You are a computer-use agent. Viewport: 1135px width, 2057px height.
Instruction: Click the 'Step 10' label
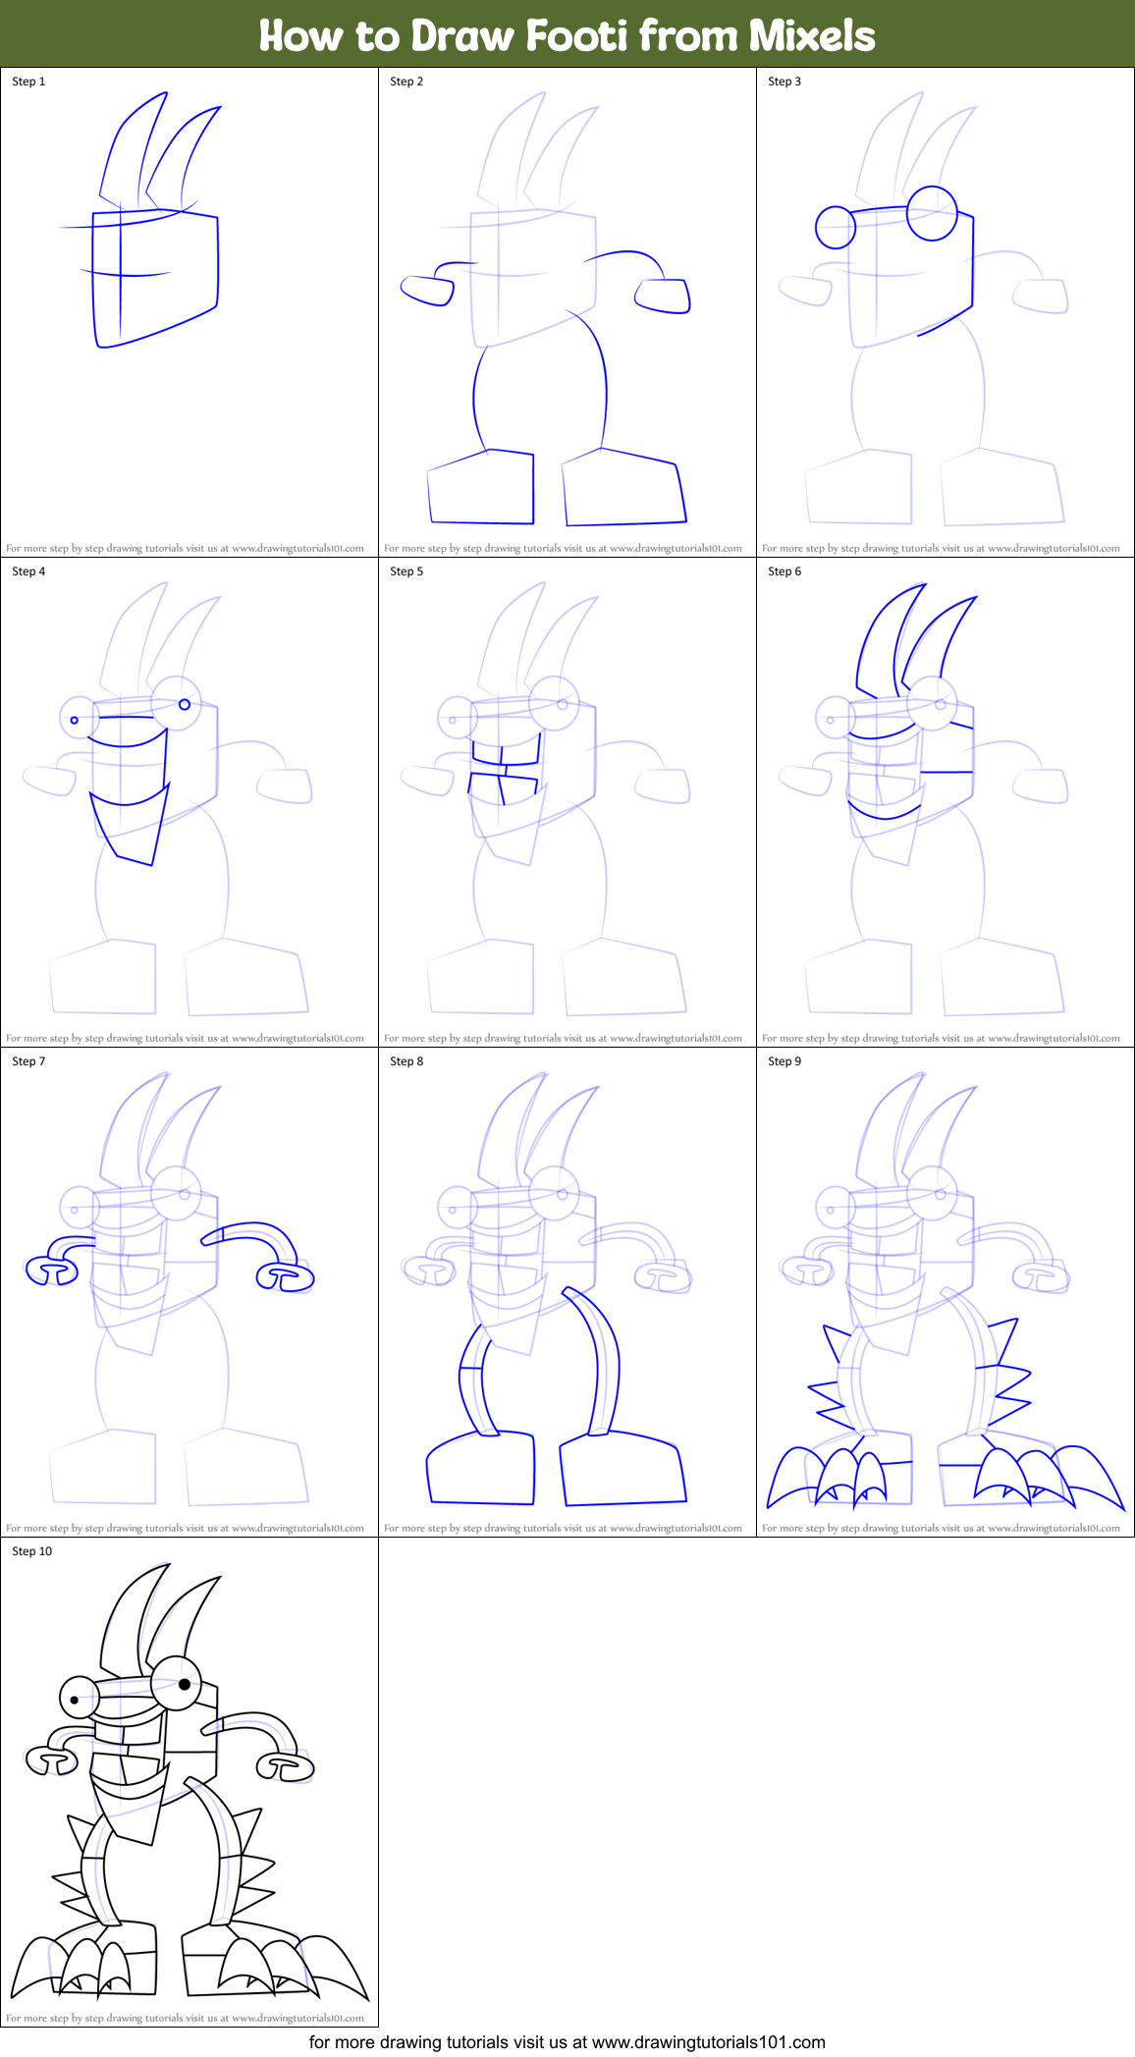(x=32, y=1551)
